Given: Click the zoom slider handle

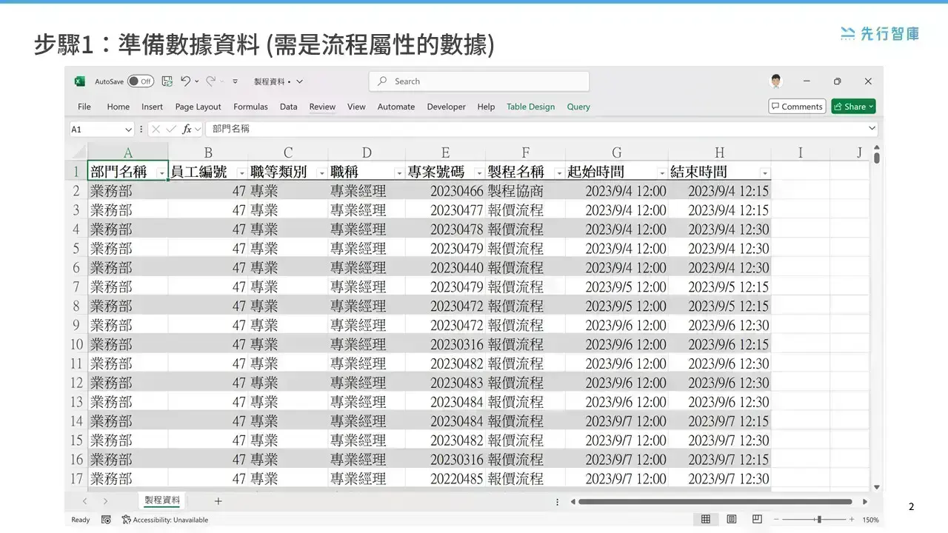Looking at the screenshot, I should [x=818, y=520].
